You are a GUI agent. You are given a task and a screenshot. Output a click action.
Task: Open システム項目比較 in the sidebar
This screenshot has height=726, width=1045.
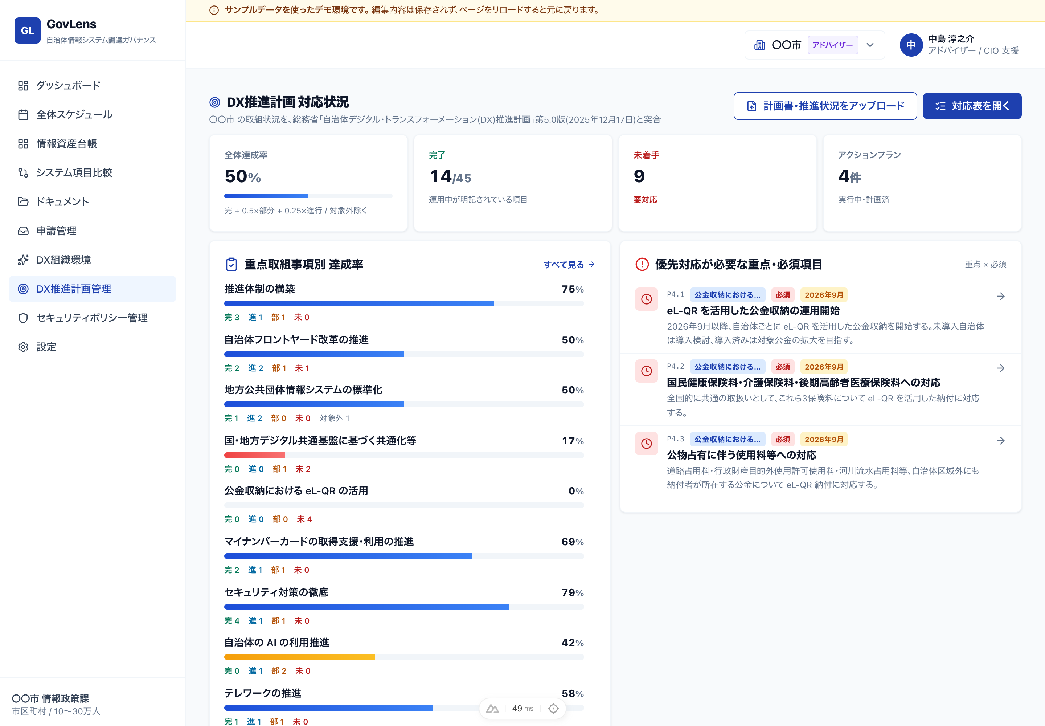pos(92,173)
